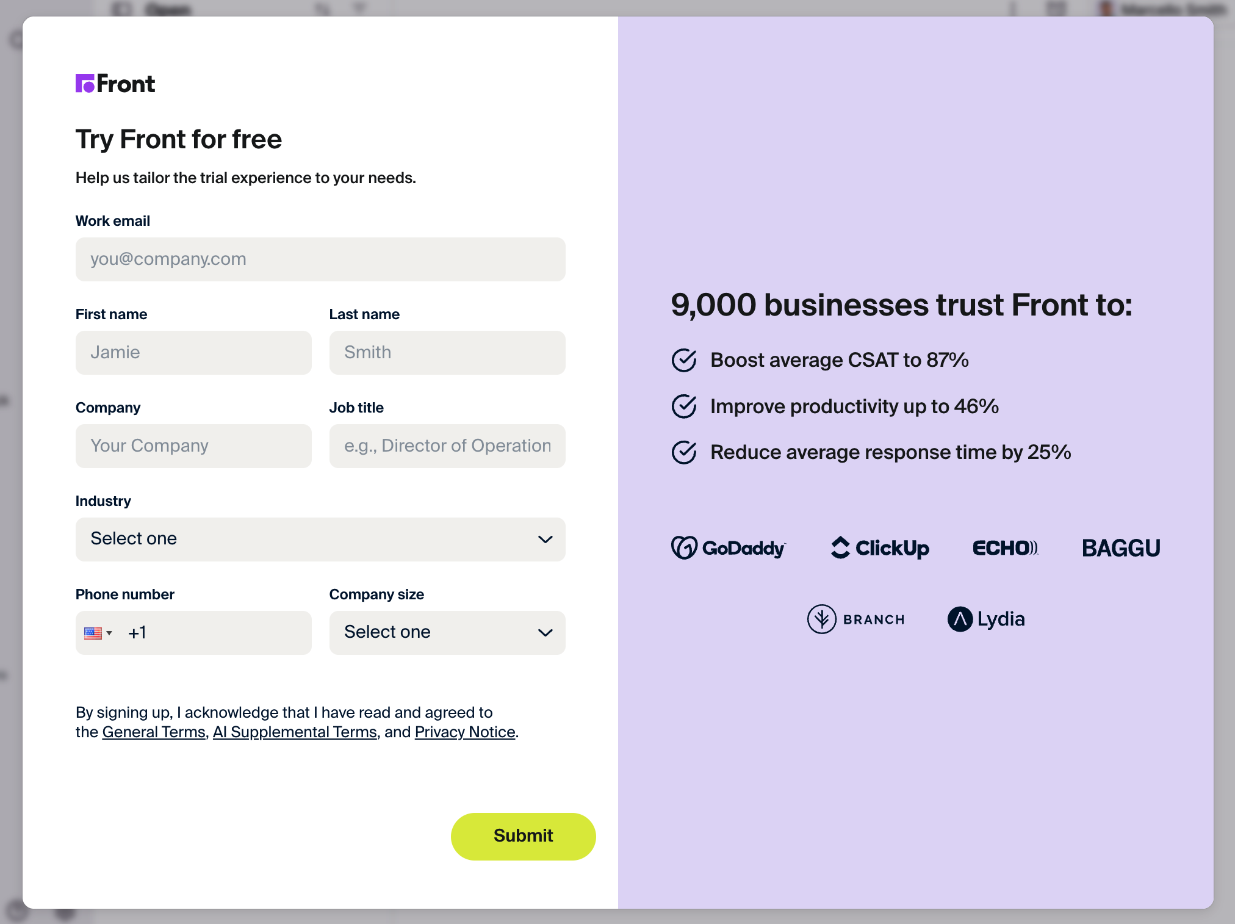
Task: Click the Submit button
Action: click(x=524, y=837)
